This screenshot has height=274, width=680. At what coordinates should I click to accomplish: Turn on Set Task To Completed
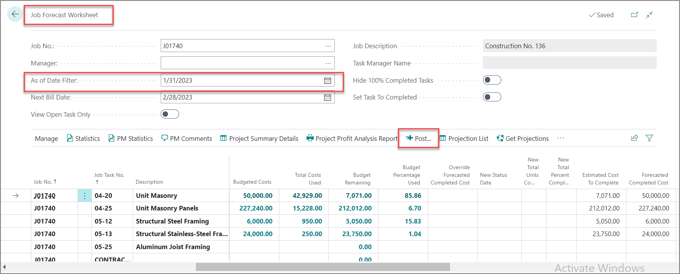pyautogui.click(x=492, y=97)
